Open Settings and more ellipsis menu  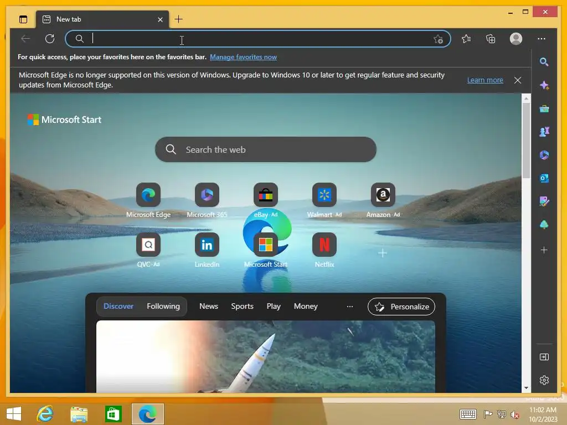tap(542, 39)
